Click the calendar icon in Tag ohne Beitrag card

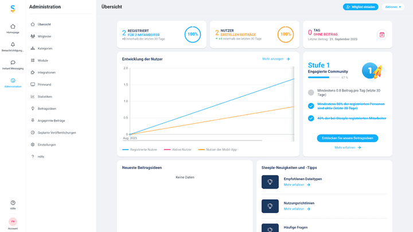381,35
